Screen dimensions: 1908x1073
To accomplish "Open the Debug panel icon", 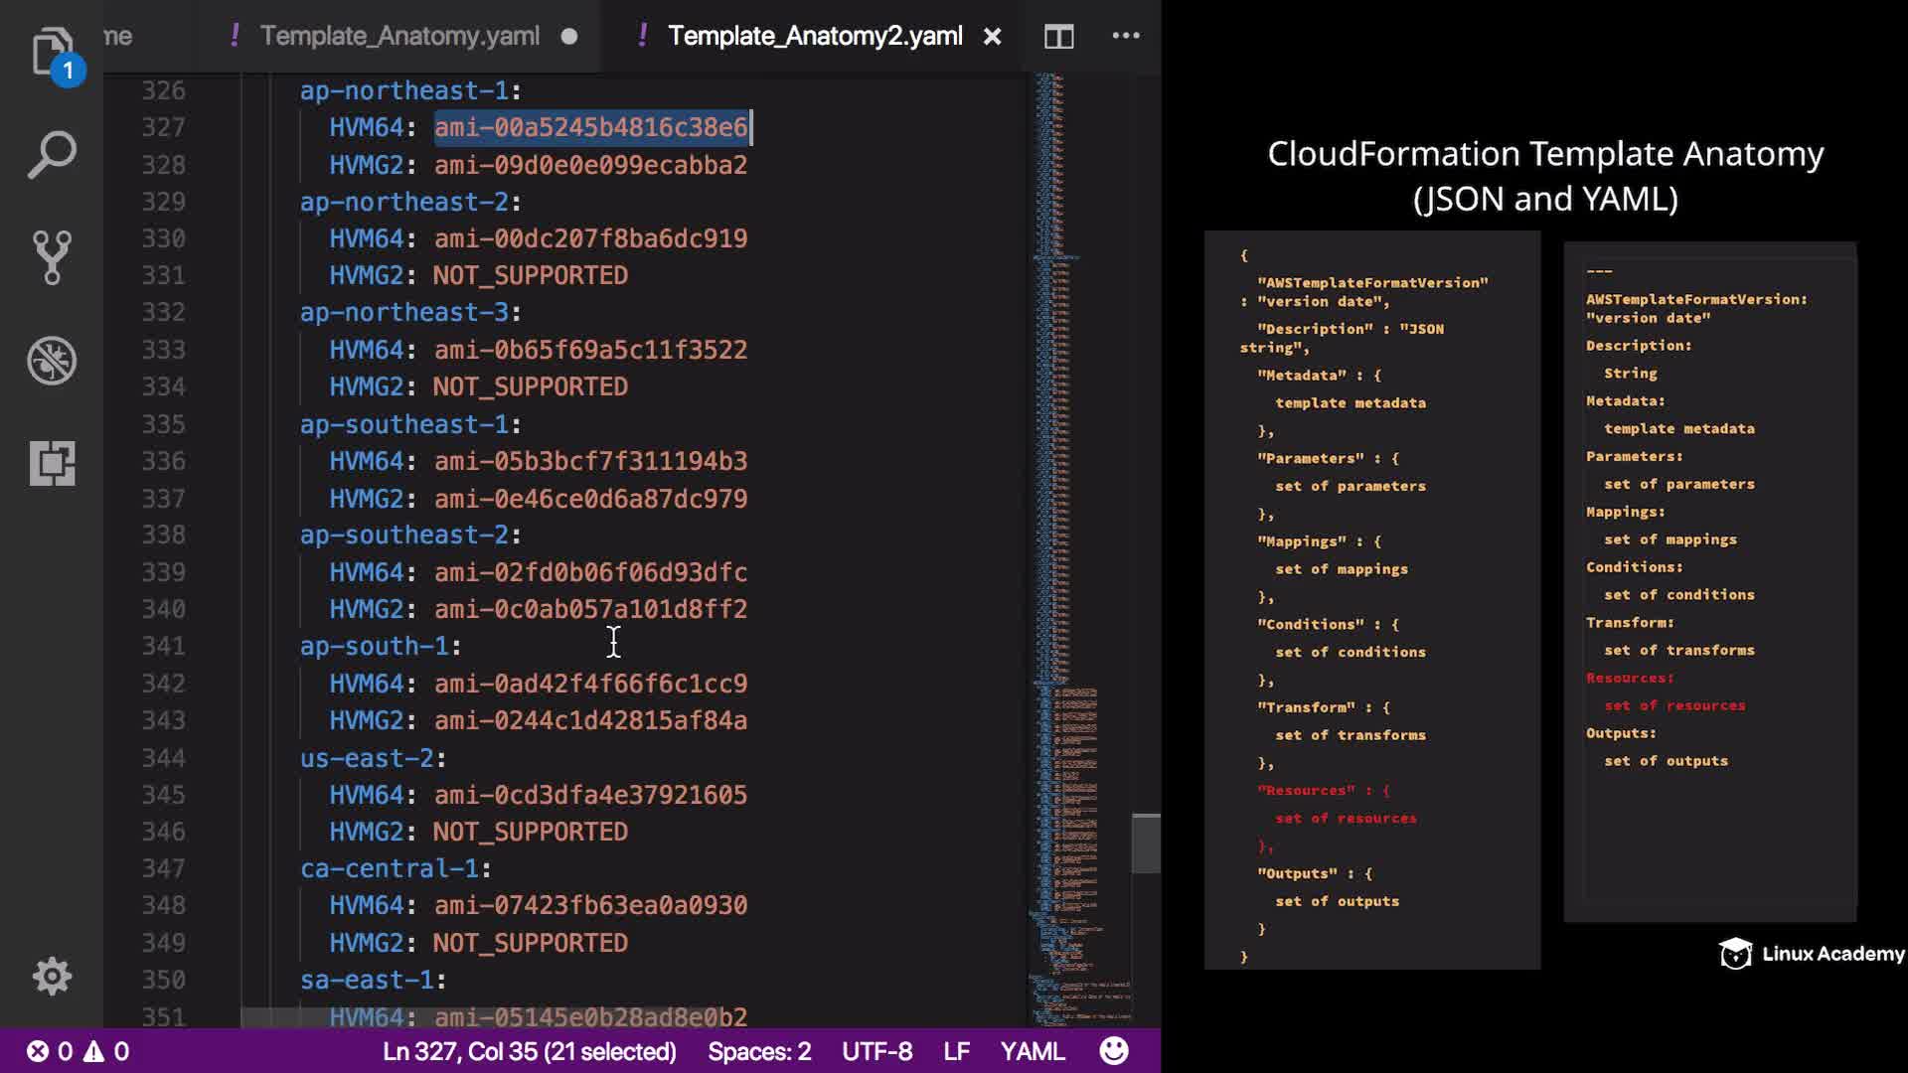I will 52,361.
